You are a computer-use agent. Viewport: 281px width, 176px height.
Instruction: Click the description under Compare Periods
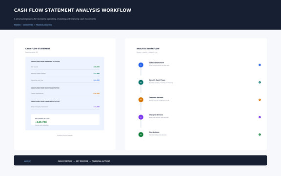click(x=159, y=100)
